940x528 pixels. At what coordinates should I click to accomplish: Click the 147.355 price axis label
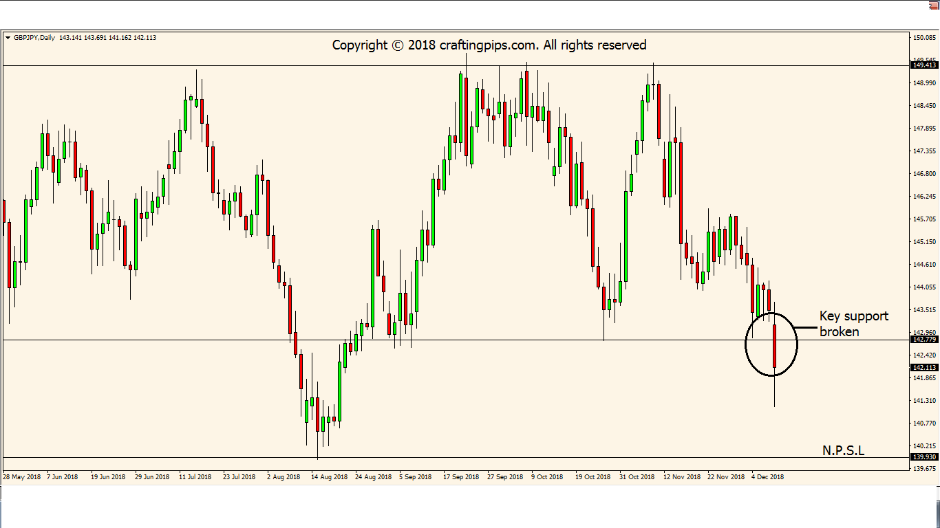point(925,151)
